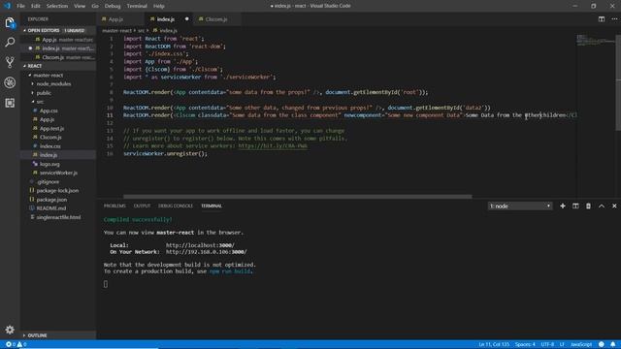Change language mode via JavaScript
This screenshot has width=621, height=349.
581,345
